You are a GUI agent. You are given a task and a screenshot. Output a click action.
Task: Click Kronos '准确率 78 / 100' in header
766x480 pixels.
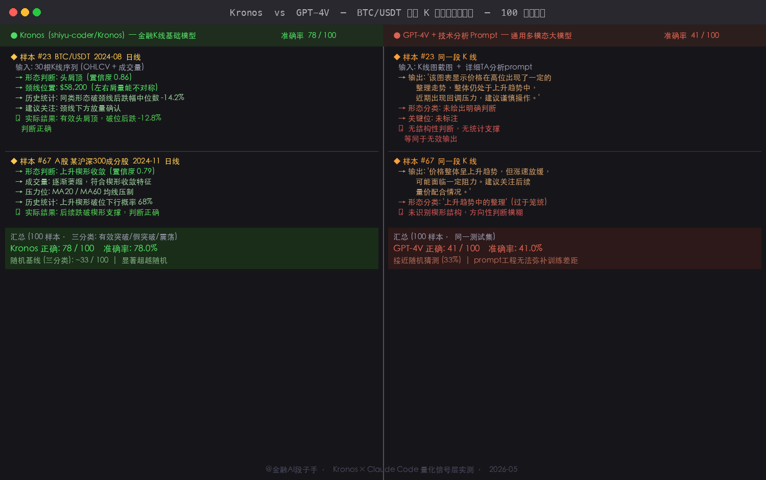click(308, 35)
